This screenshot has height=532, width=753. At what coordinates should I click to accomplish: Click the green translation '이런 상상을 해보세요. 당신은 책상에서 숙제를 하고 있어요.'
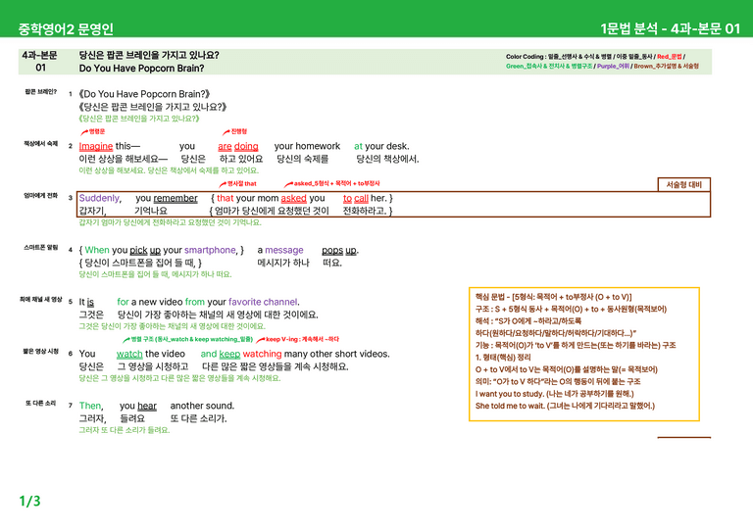click(x=169, y=170)
